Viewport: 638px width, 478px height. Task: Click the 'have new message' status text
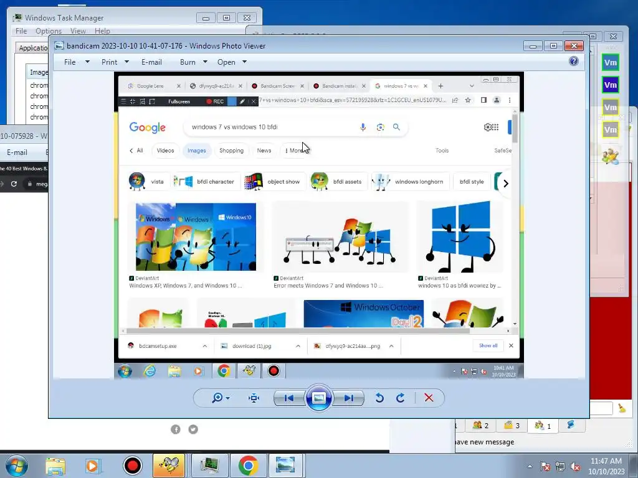484,442
